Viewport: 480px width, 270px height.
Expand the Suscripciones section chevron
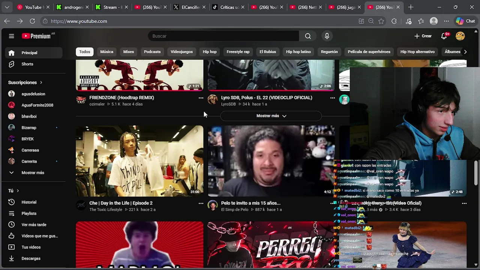[41, 82]
